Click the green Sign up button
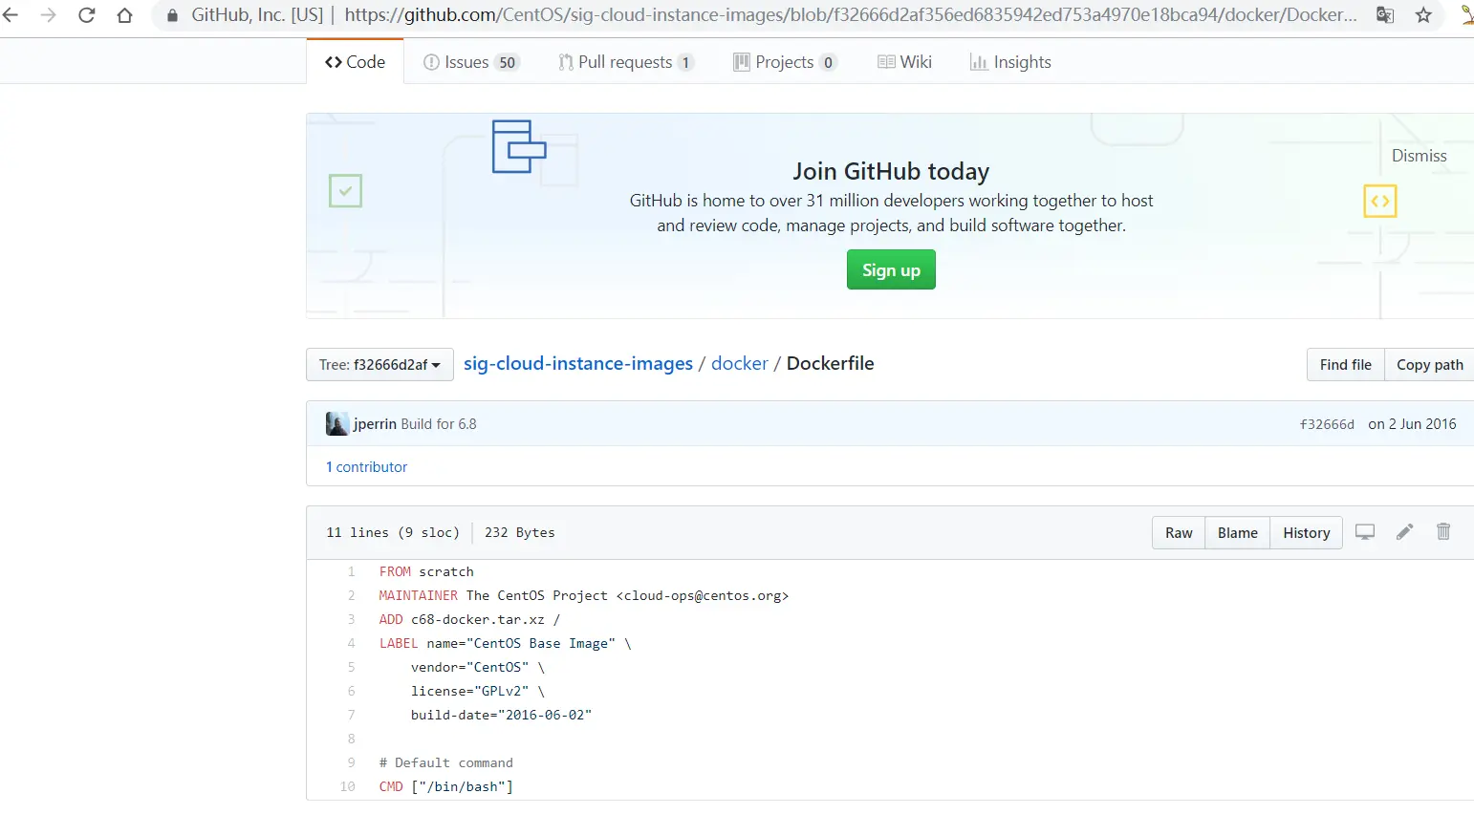The height and width of the screenshot is (815, 1474). click(891, 269)
